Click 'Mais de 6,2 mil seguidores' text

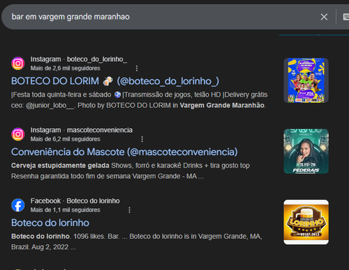65,139
